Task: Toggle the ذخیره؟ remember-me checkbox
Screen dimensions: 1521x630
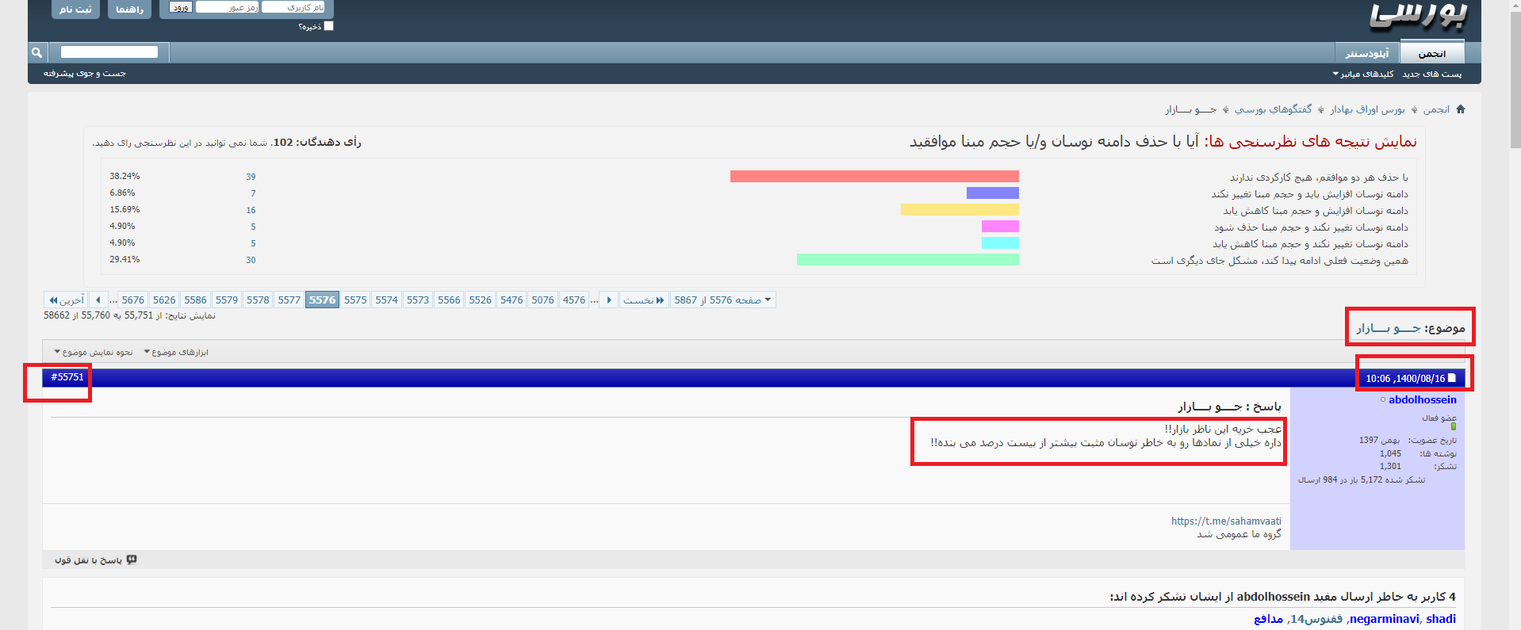Action: tap(329, 26)
